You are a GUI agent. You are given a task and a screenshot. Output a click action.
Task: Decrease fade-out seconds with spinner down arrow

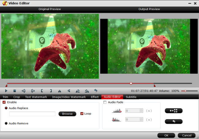141,120
